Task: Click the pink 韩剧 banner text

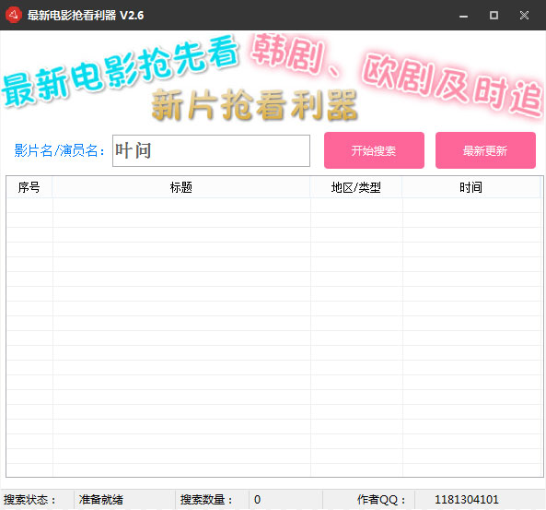Action: click(287, 53)
